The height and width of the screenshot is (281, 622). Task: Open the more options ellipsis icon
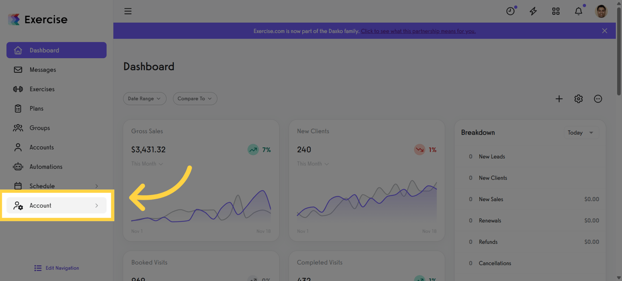coord(598,99)
